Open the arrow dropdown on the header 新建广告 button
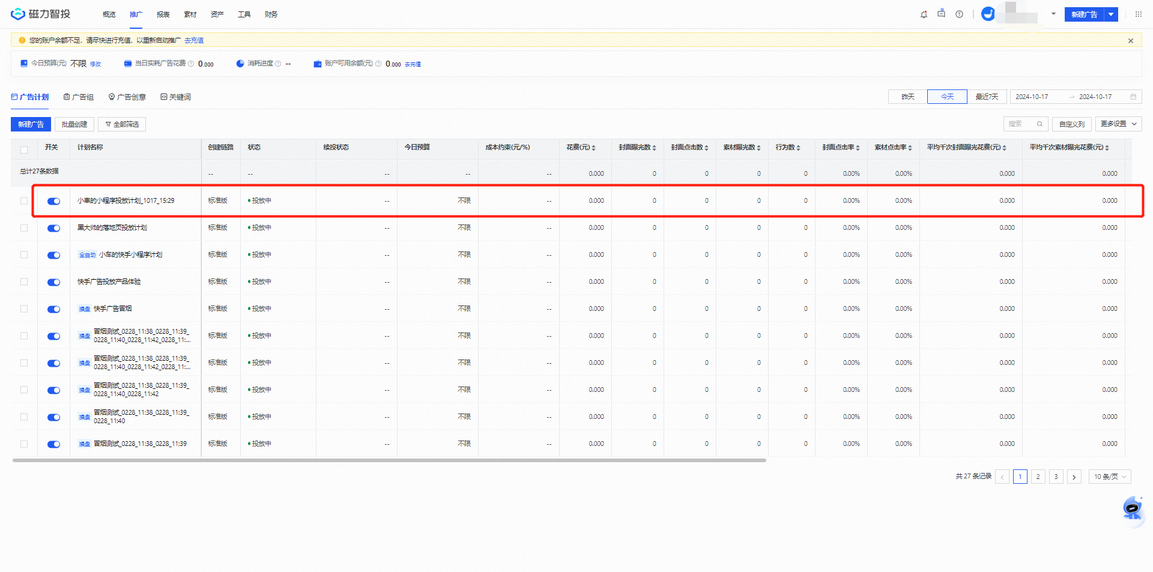 click(1111, 14)
